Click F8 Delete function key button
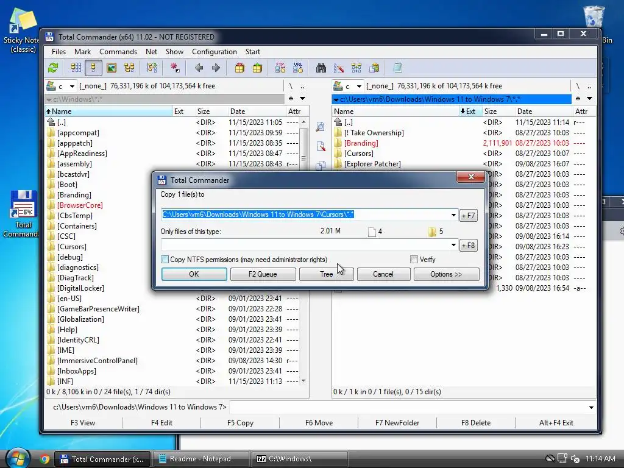 (475, 423)
